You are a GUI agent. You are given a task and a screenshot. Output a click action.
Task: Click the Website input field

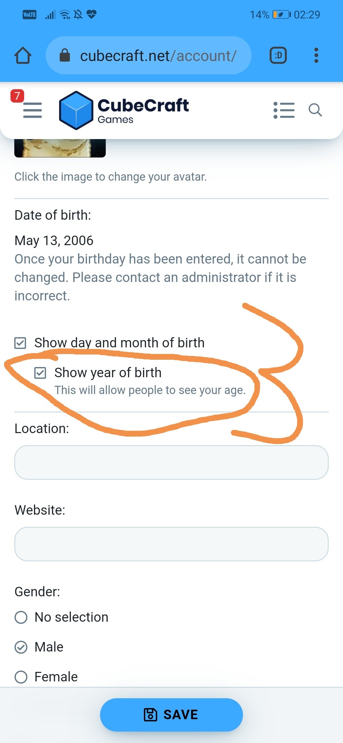(171, 544)
